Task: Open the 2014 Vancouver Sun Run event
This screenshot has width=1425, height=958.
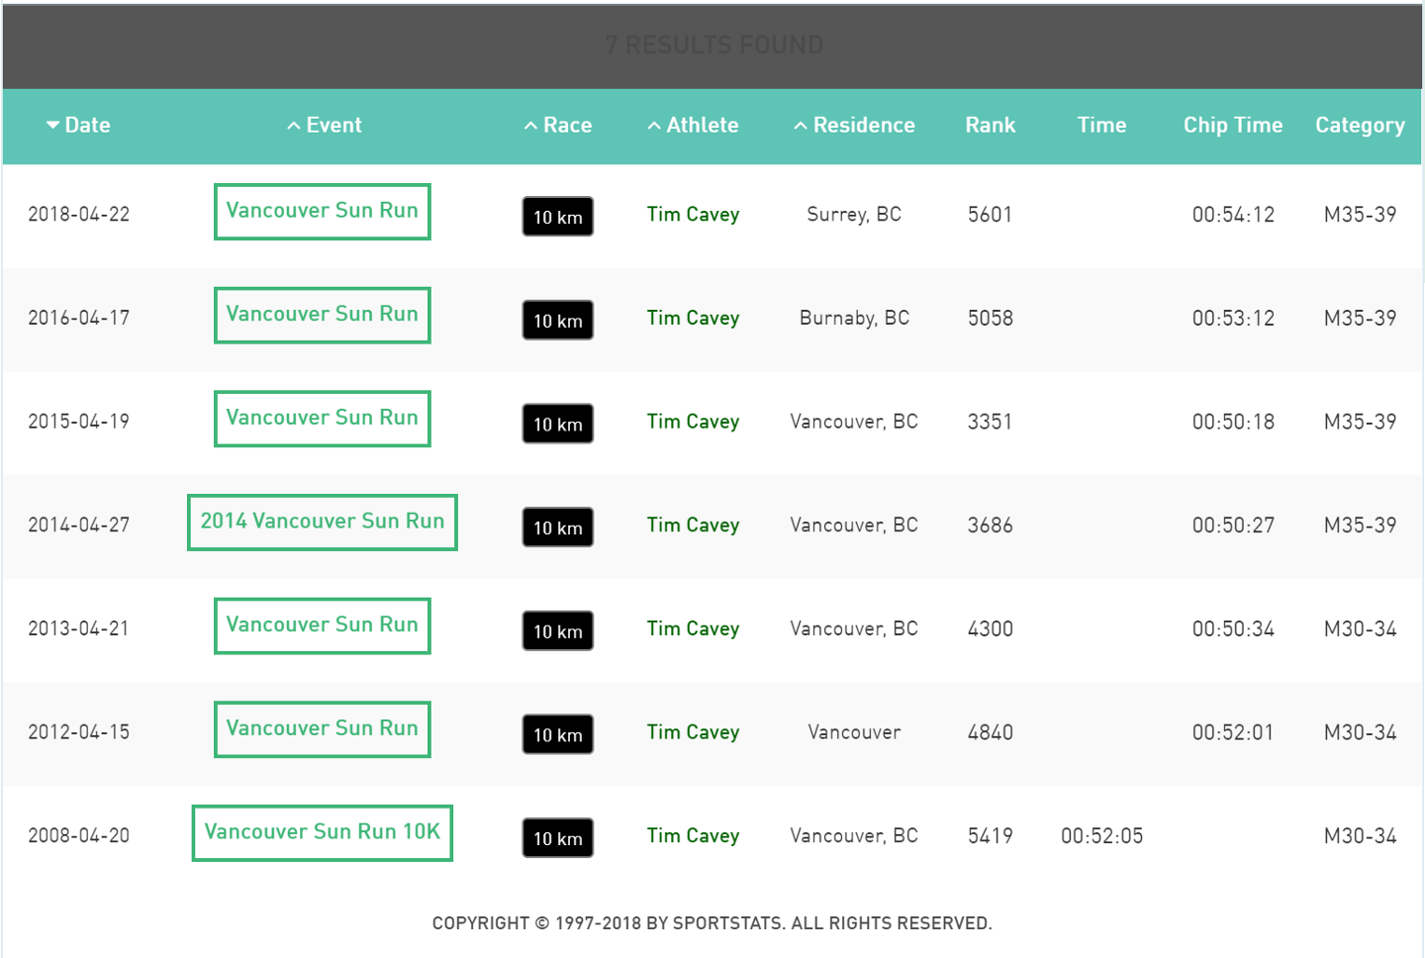Action: coord(322,522)
